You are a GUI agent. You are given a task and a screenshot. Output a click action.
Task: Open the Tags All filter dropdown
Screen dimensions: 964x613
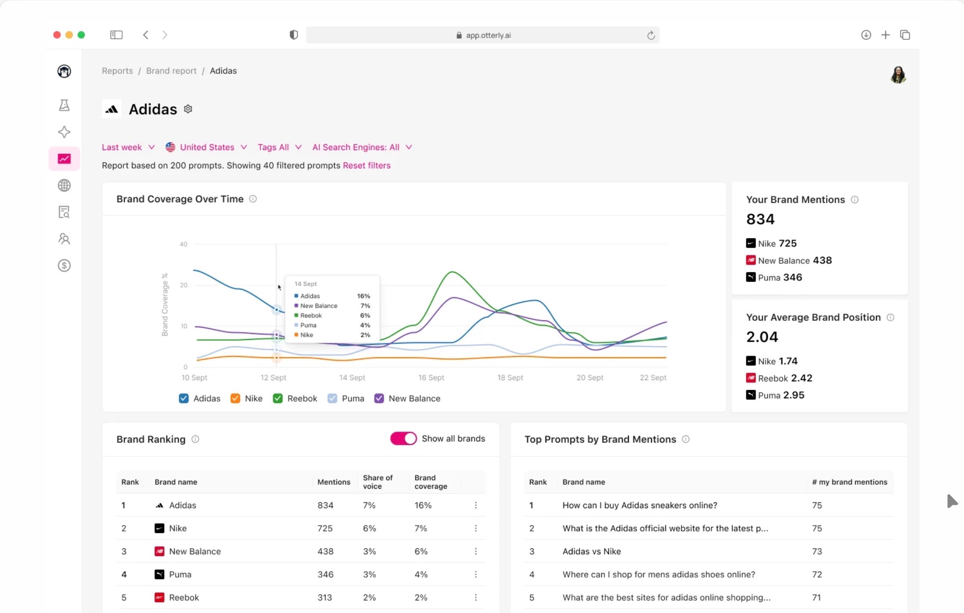[x=279, y=147]
